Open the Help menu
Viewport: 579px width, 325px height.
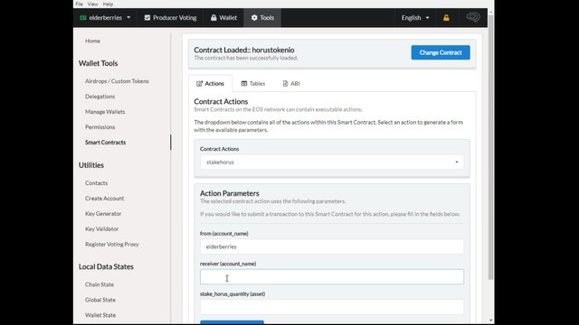click(108, 4)
